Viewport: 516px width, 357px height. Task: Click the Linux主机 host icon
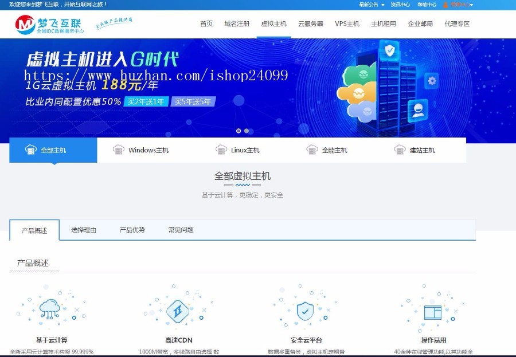[221, 149]
